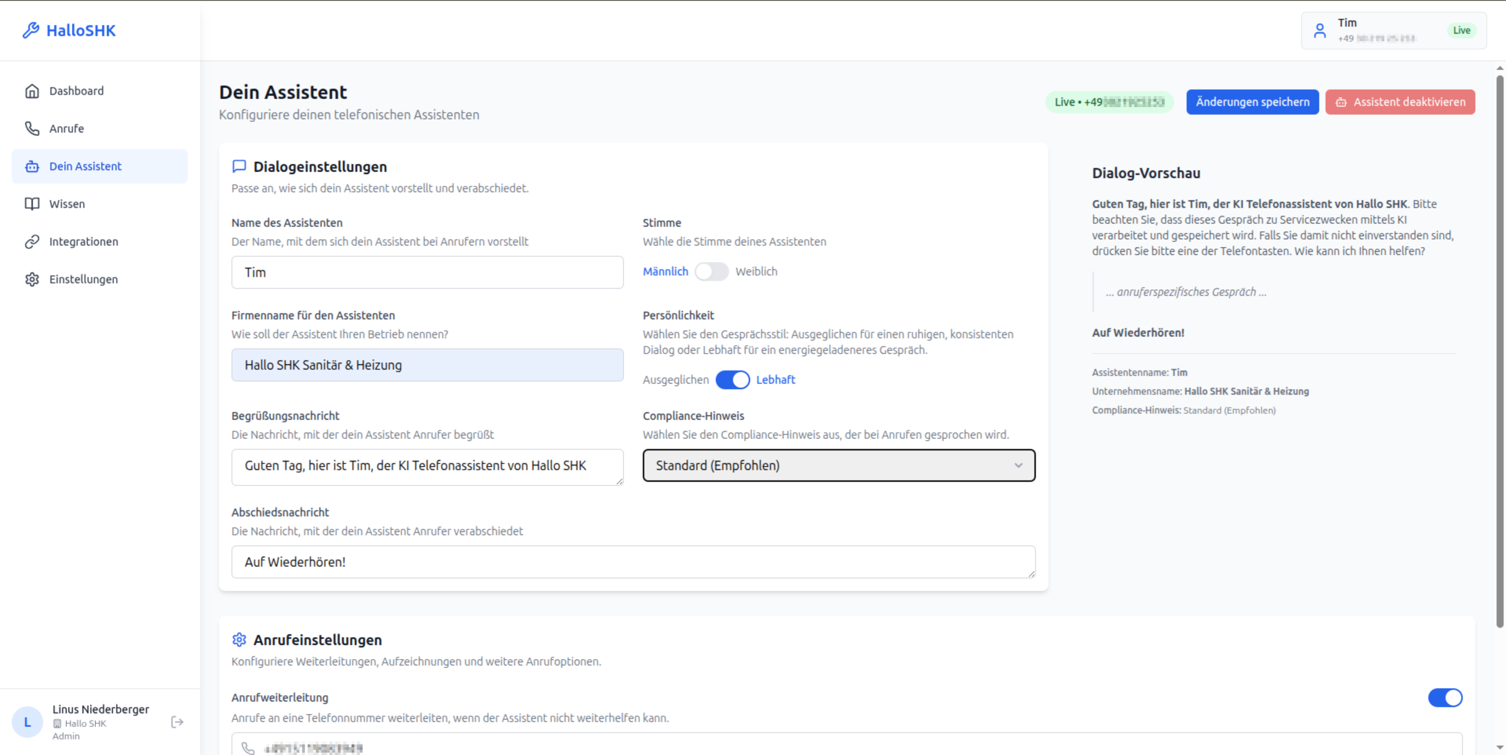This screenshot has width=1506, height=755.
Task: Disable the Anrufweiterleitung toggle
Action: 1445,697
